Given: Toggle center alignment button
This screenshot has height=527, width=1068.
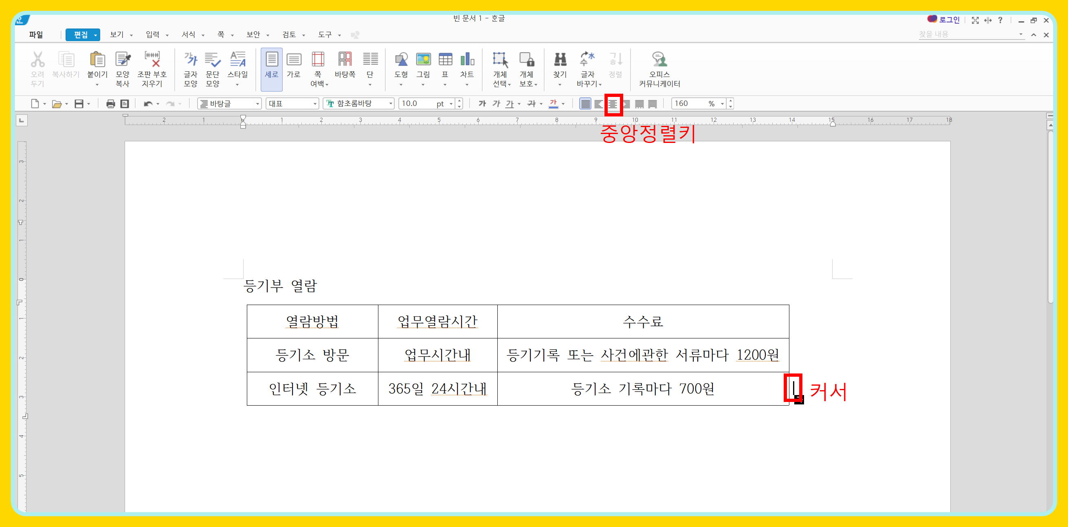Looking at the screenshot, I should (612, 104).
